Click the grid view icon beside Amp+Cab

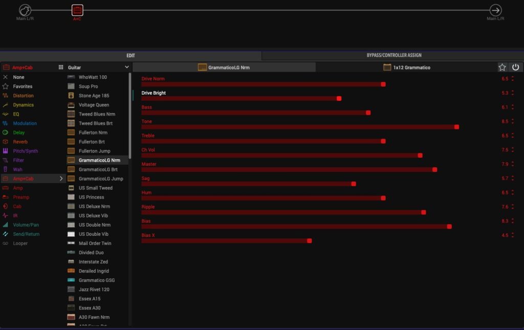point(61,67)
